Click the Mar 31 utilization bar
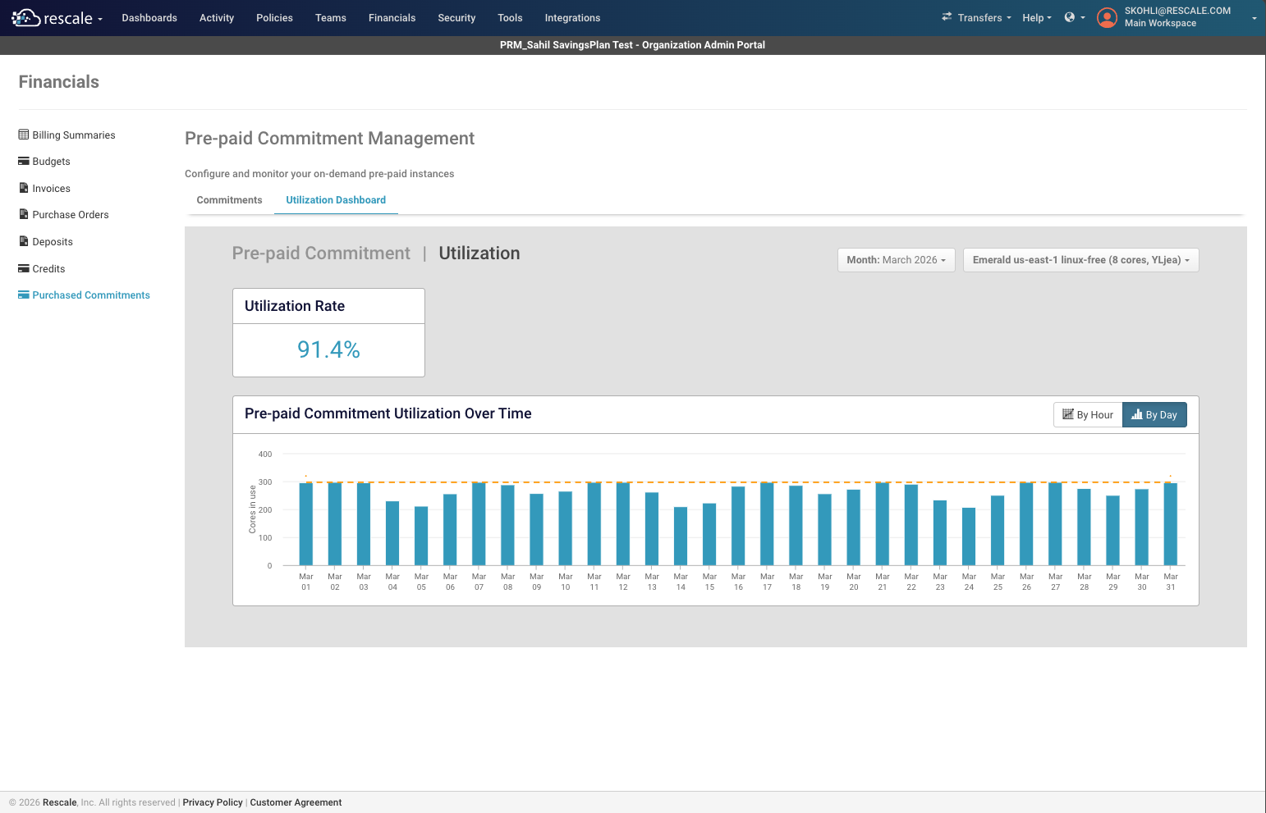Screen dimensions: 1266x813 click(1171, 524)
